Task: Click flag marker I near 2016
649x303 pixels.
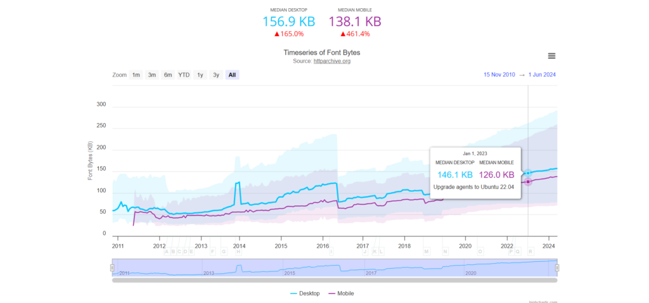Action: pyautogui.click(x=331, y=251)
